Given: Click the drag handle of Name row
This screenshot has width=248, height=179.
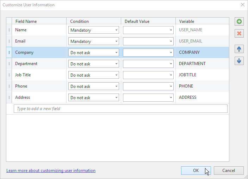Looking at the screenshot, I should 9,30.
